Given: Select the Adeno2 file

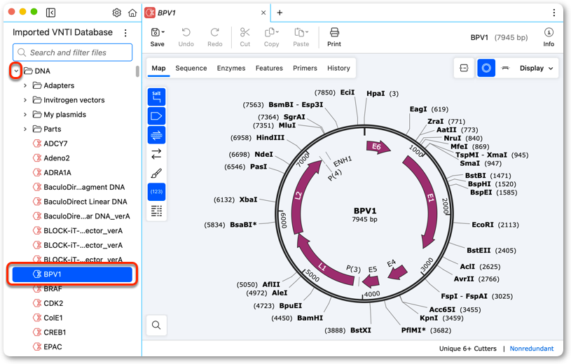Looking at the screenshot, I should pos(51,158).
